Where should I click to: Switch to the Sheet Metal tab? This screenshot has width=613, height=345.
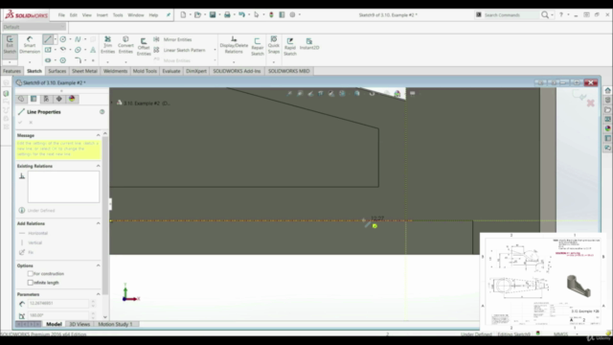point(84,71)
